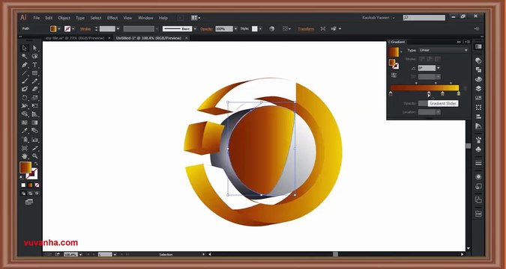Screen dimensions: 506x269
Task: Select the Paintbrush tool
Action: coord(25,81)
